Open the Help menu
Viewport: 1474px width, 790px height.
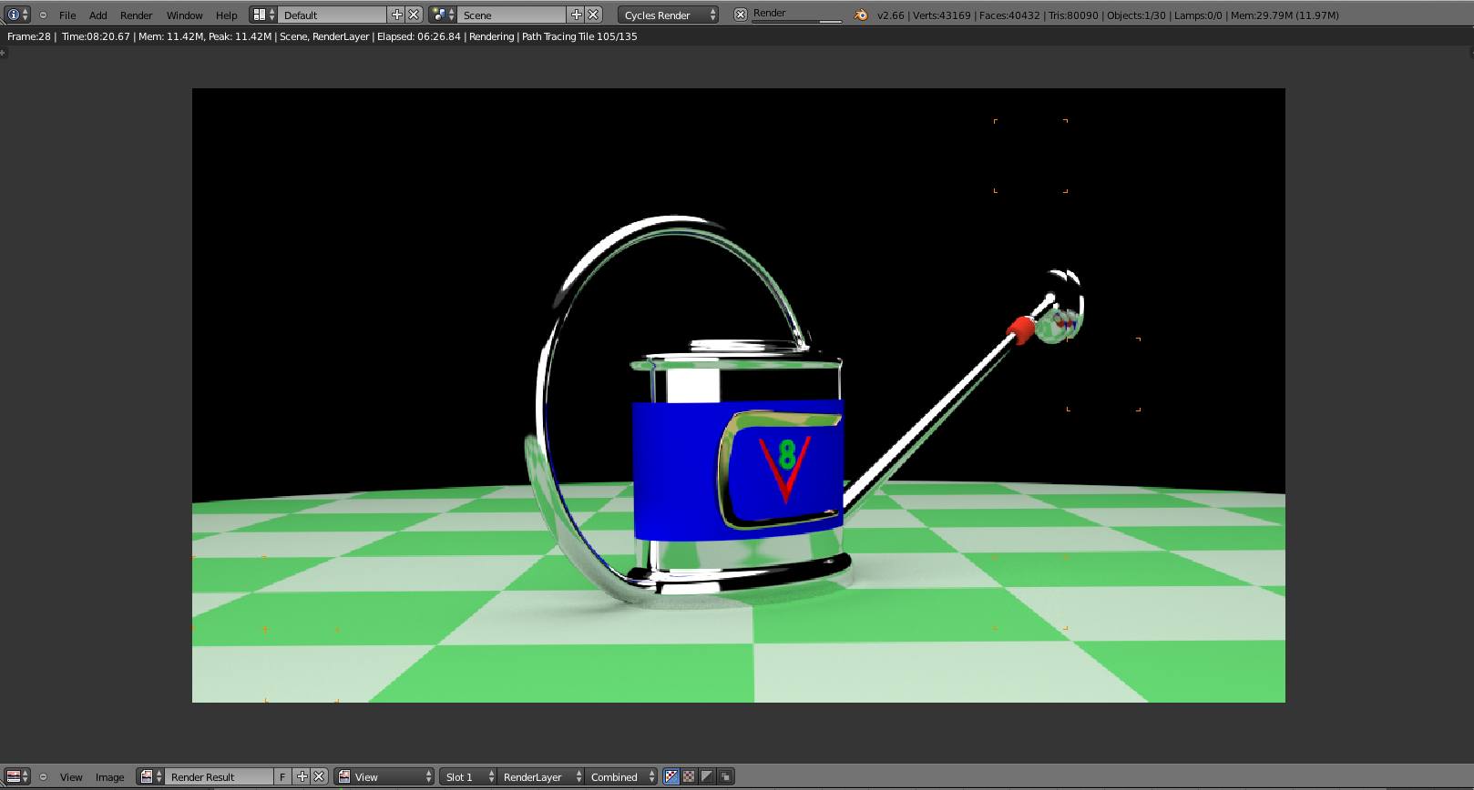coord(227,15)
